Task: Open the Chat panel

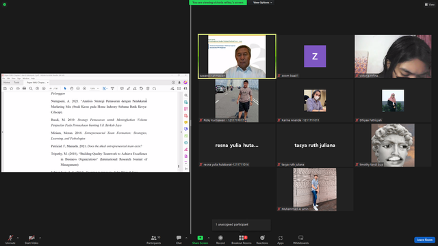Action: 179,239
